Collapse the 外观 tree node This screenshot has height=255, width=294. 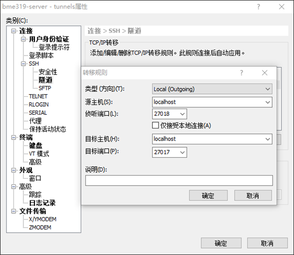[x=13, y=170]
